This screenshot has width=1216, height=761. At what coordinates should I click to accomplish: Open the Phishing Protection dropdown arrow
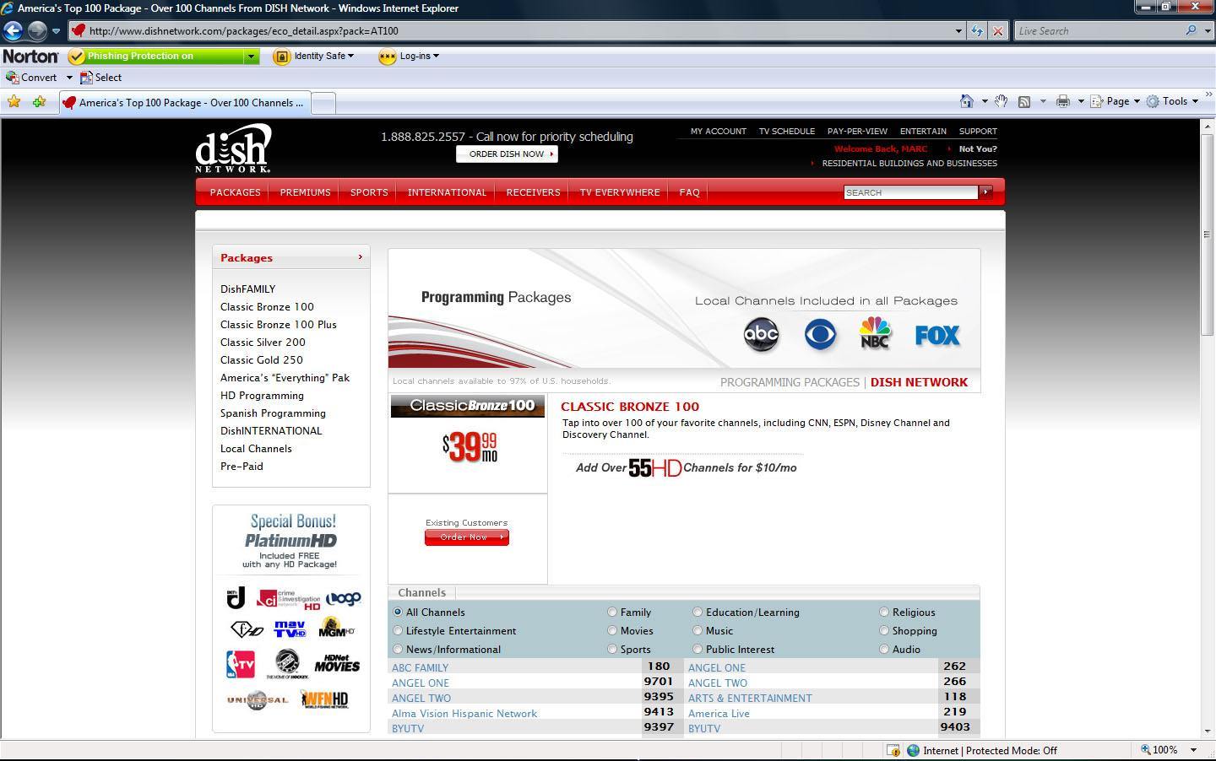251,57
